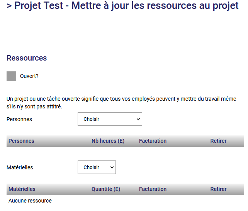Screen dimensions: 248x211
Task: Click the Personnes table column header
Action: (x=21, y=141)
